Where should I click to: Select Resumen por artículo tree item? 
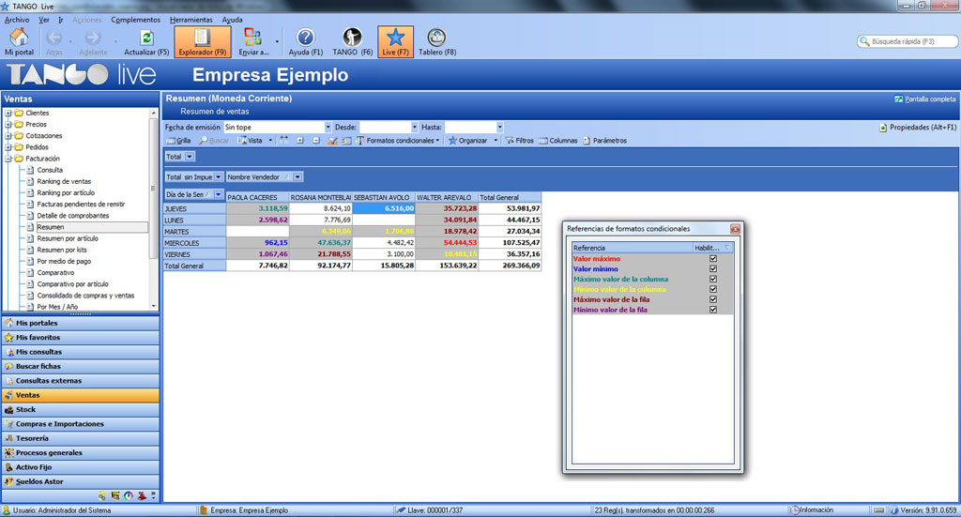click(x=68, y=238)
